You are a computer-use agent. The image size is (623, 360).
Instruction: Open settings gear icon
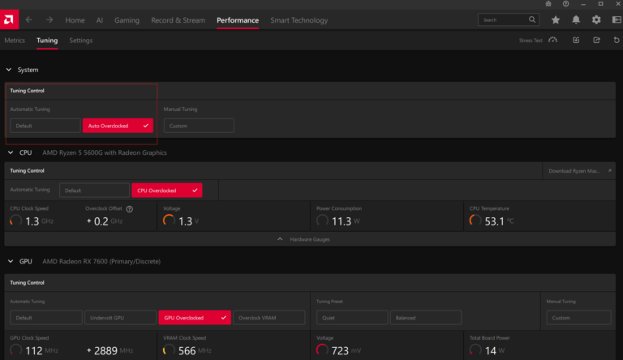click(x=596, y=20)
